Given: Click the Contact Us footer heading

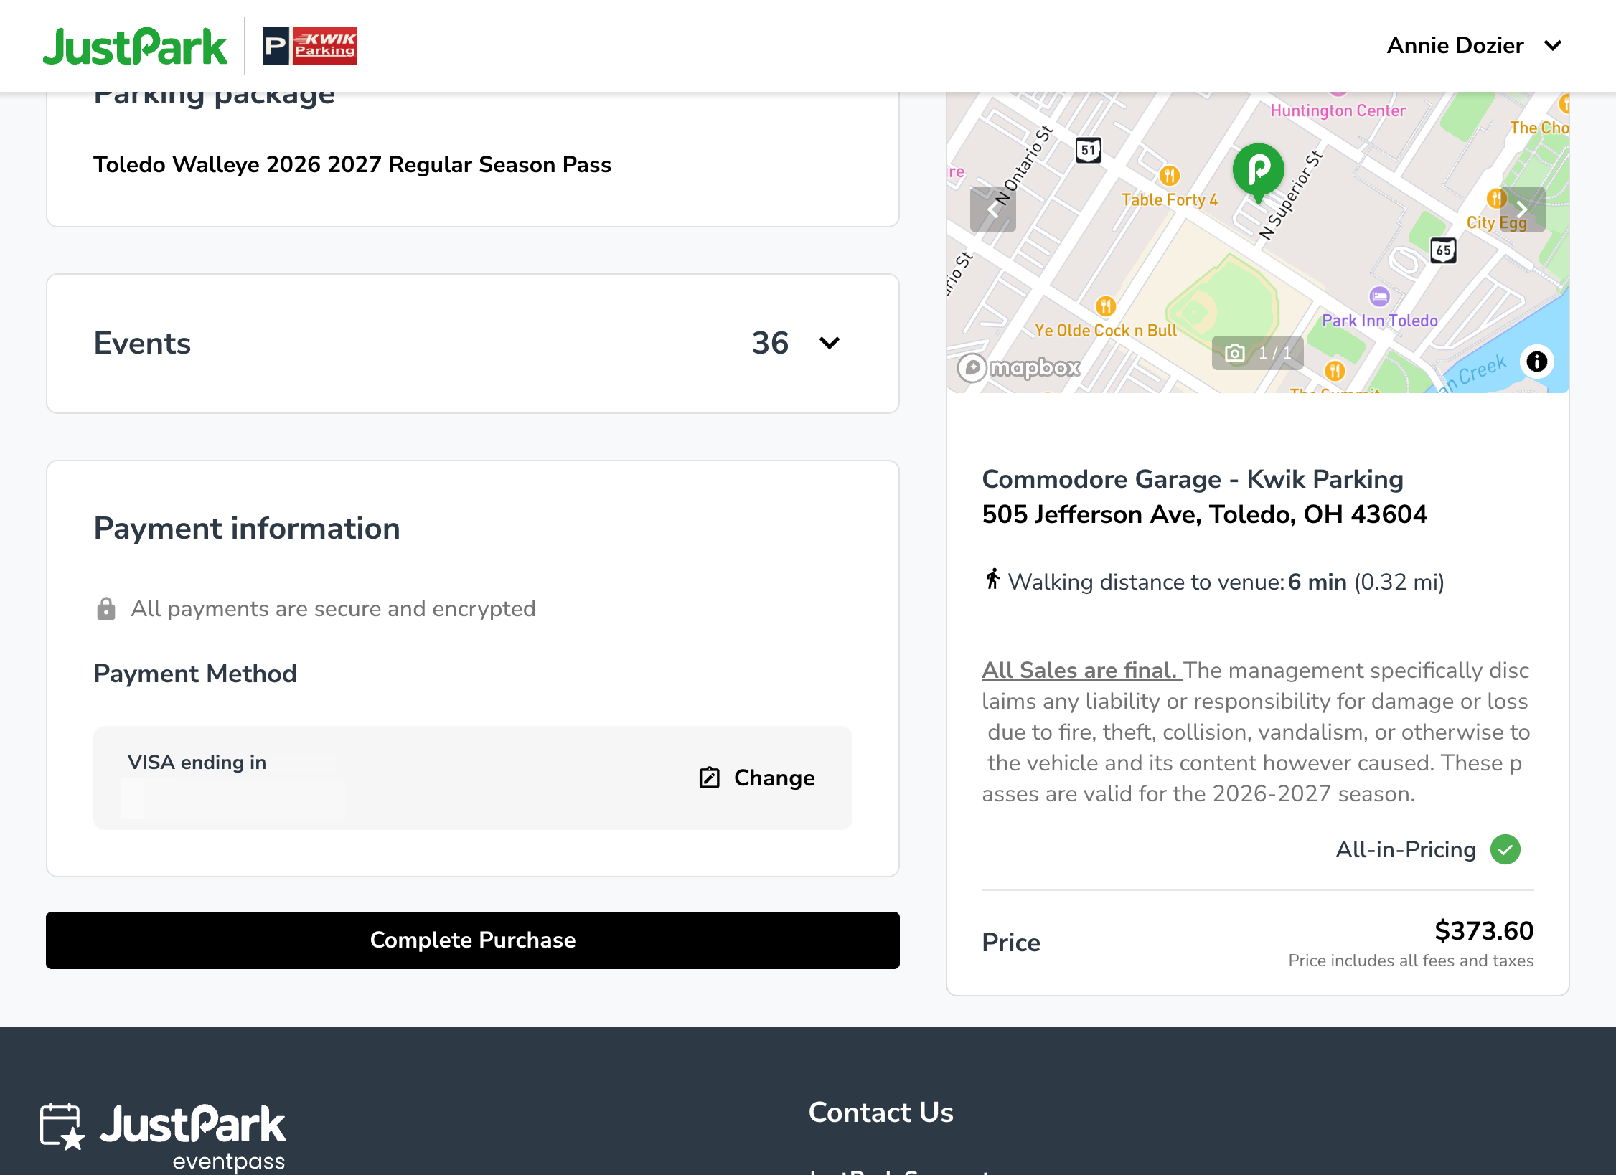Looking at the screenshot, I should coord(880,1112).
